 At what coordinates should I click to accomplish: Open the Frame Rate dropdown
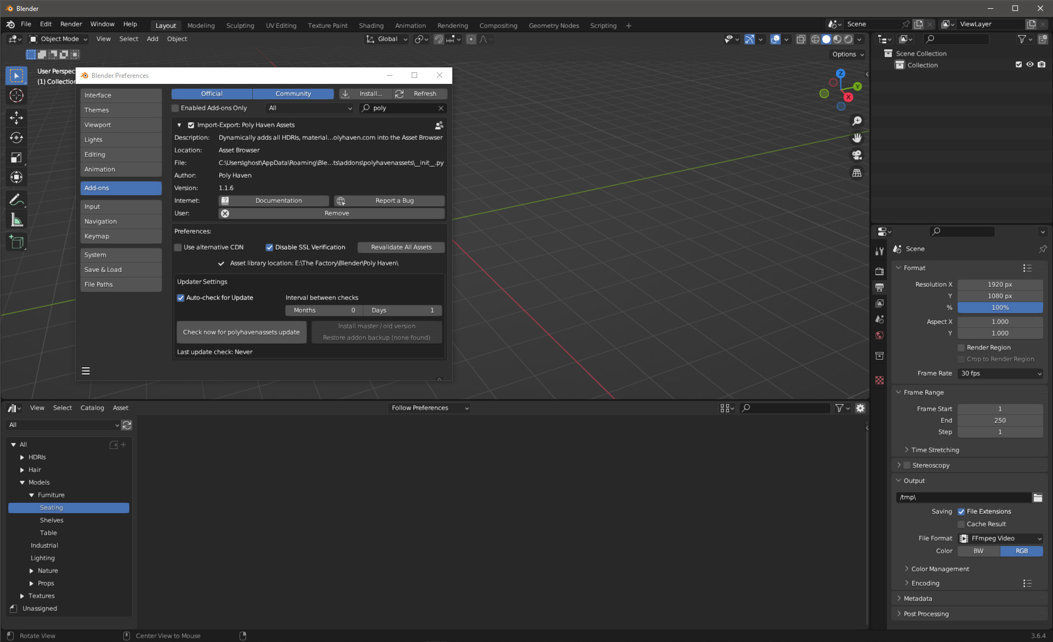(1000, 373)
